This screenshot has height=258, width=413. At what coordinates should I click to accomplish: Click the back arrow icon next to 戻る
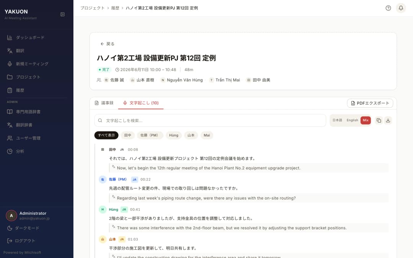[x=102, y=44]
